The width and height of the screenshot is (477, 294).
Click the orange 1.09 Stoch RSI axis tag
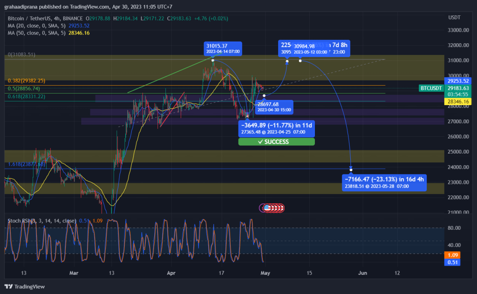click(x=452, y=255)
